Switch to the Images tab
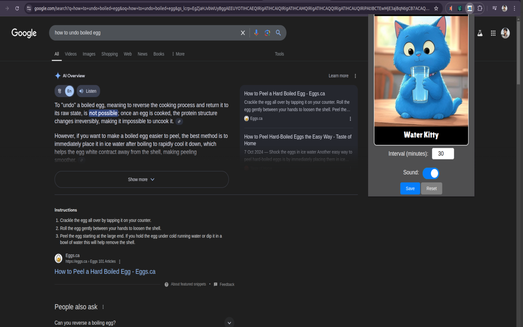Screen dimensions: 523x327 pyautogui.click(x=89, y=54)
